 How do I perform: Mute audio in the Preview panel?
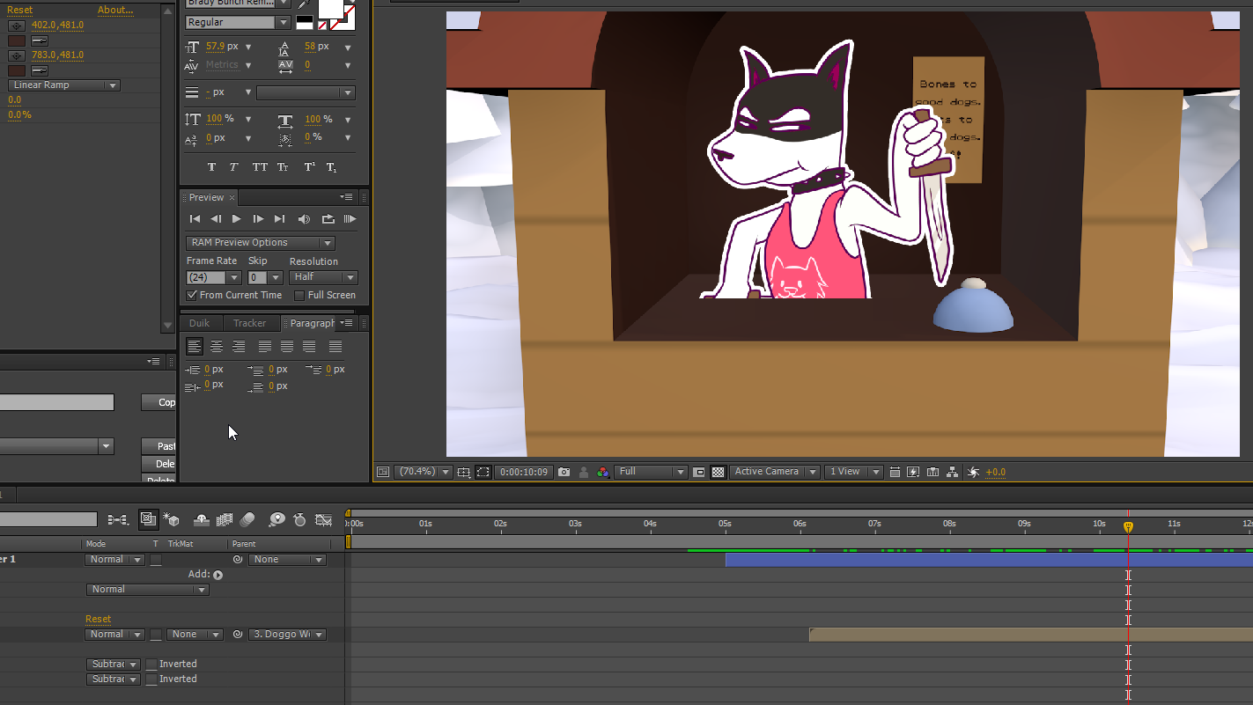click(304, 219)
